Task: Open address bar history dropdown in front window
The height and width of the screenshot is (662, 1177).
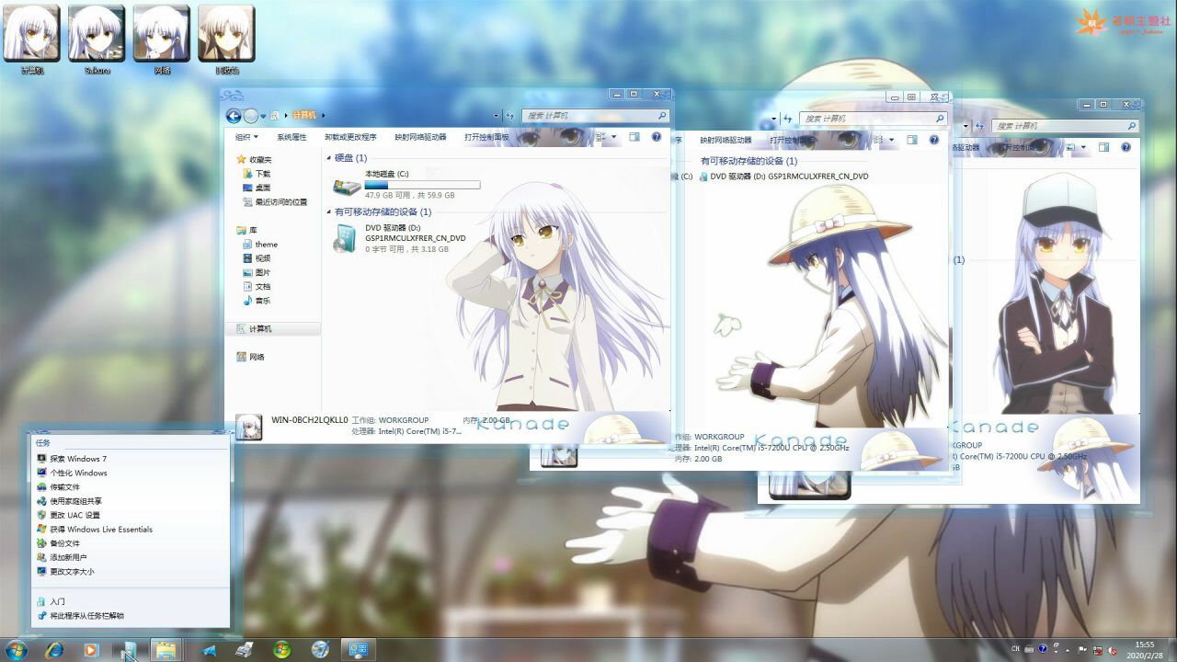Action: [497, 116]
